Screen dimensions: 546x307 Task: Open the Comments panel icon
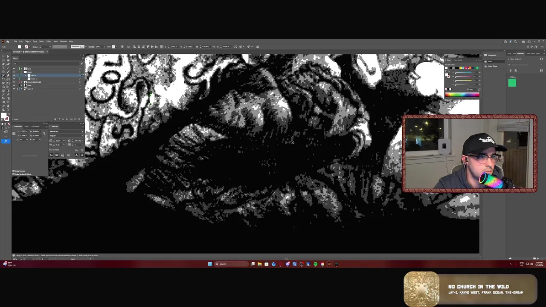point(485,55)
